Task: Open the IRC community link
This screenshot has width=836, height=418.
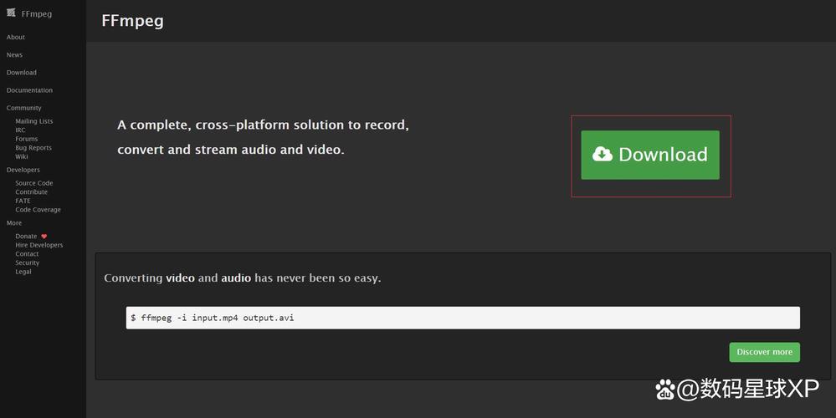Action: click(20, 130)
